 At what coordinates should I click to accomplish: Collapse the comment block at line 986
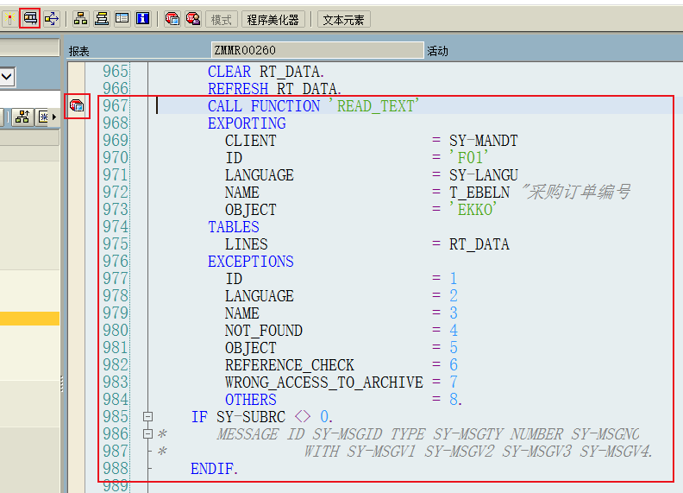(x=147, y=433)
